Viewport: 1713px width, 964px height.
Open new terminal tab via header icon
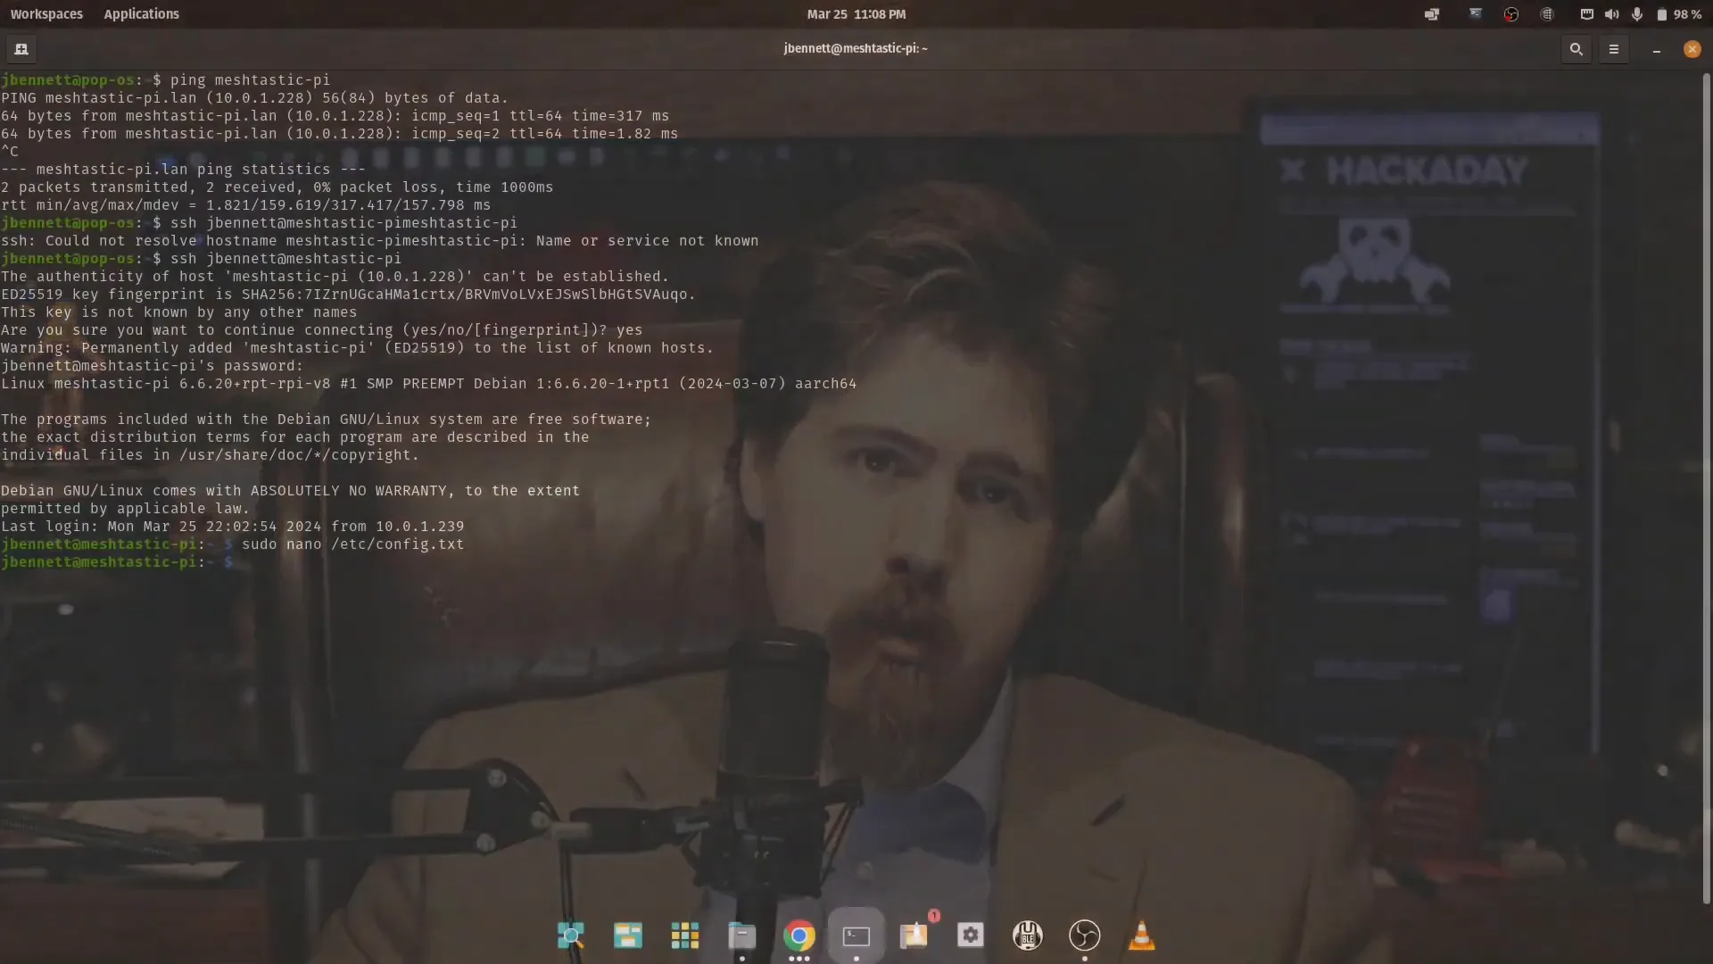click(21, 49)
